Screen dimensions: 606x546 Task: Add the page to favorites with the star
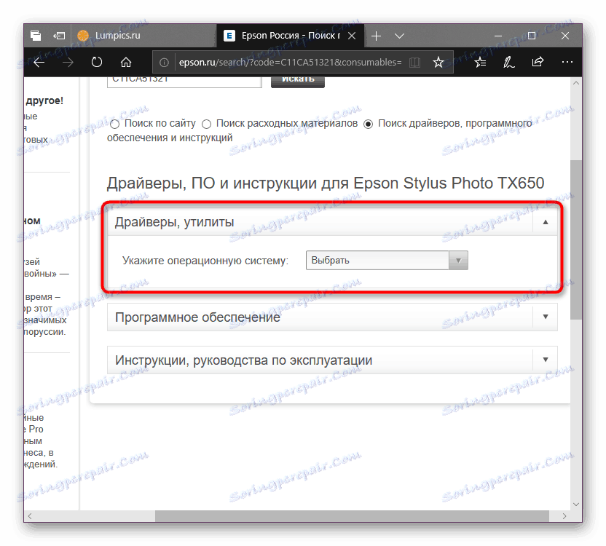click(439, 62)
